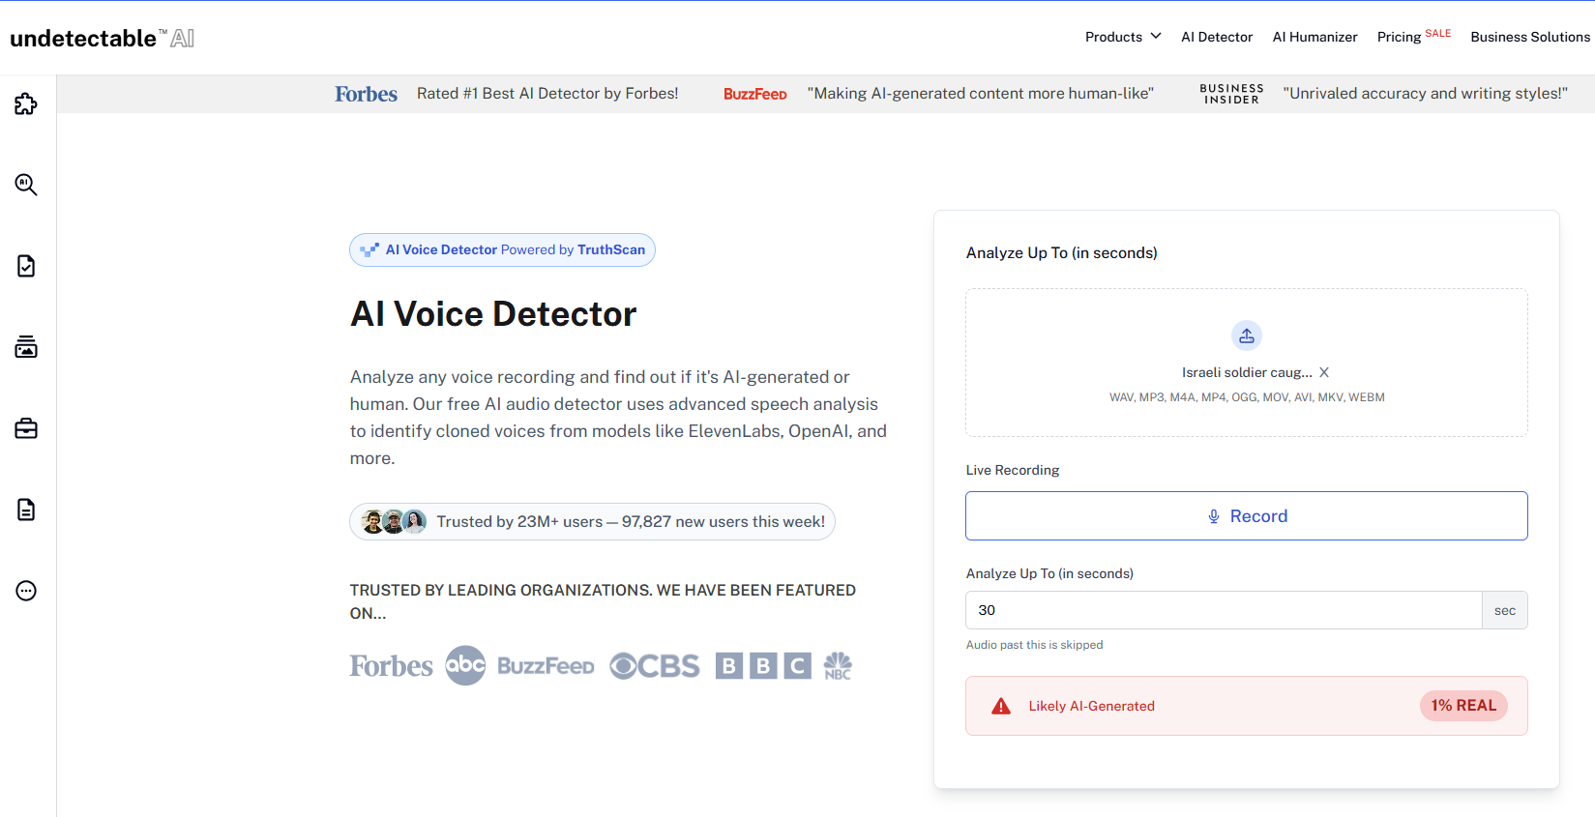Click the Rated #1 Best AI Detector quote
Image resolution: width=1595 pixels, height=817 pixels.
tap(547, 94)
